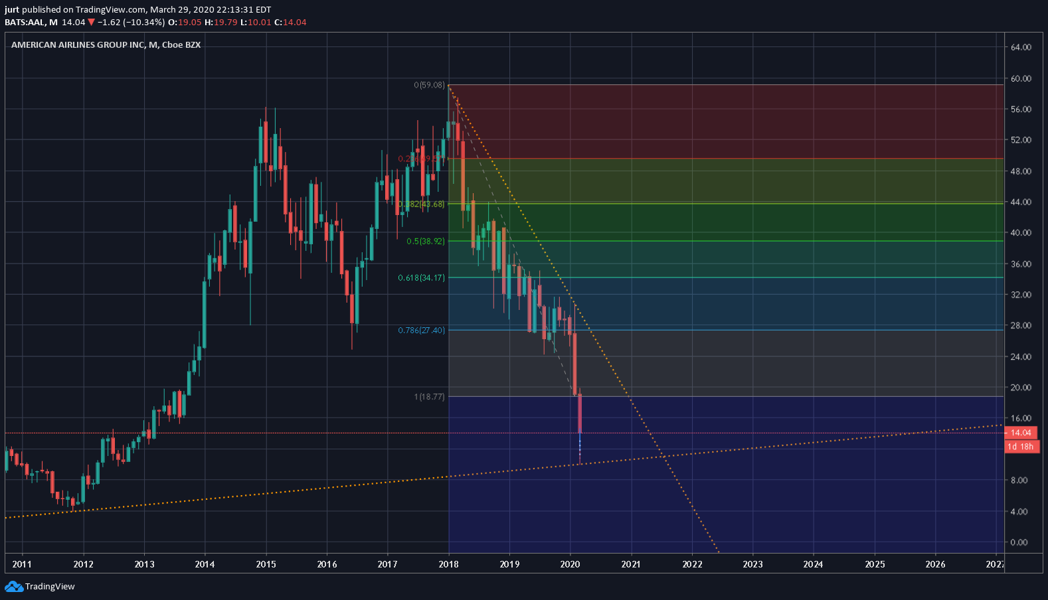Click the '2011' year on time axis
1048x600 pixels.
pos(22,564)
